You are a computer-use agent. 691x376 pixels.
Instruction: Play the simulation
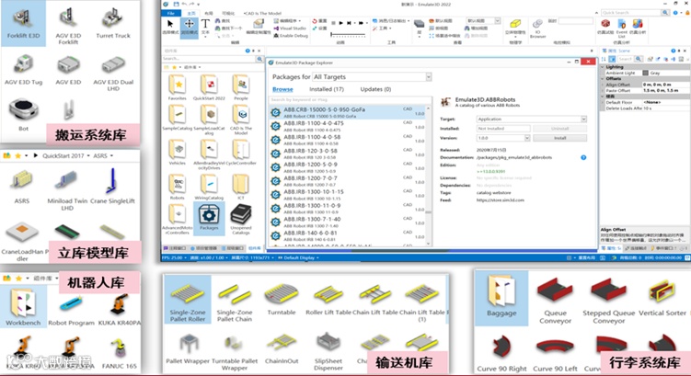340,23
